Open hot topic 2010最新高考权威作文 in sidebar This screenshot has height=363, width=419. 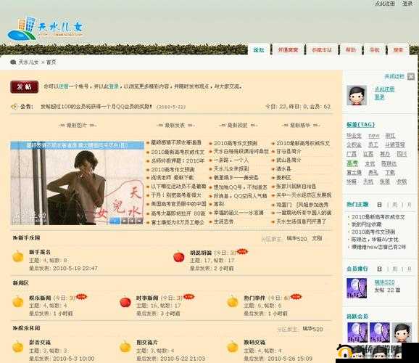coord(378,217)
